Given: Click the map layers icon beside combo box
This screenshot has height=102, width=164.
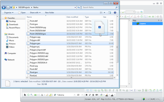Looking at the screenshot, I should click(142, 12).
